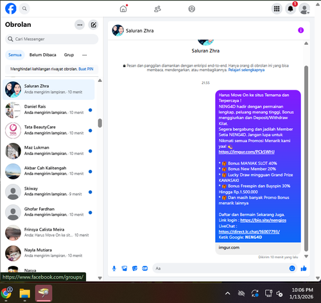321x303 pixels.
Task: Open the Notifications bell icon
Action: [290, 9]
